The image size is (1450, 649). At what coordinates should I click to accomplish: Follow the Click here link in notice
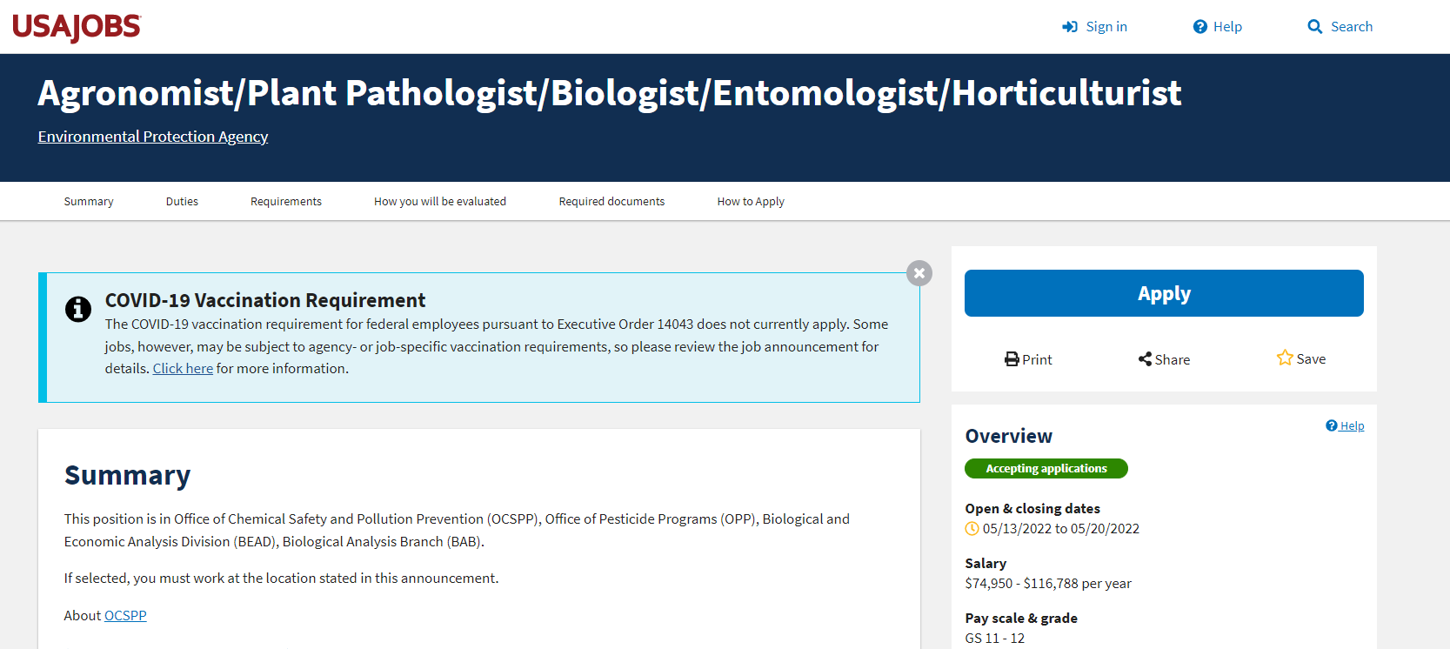click(x=183, y=369)
